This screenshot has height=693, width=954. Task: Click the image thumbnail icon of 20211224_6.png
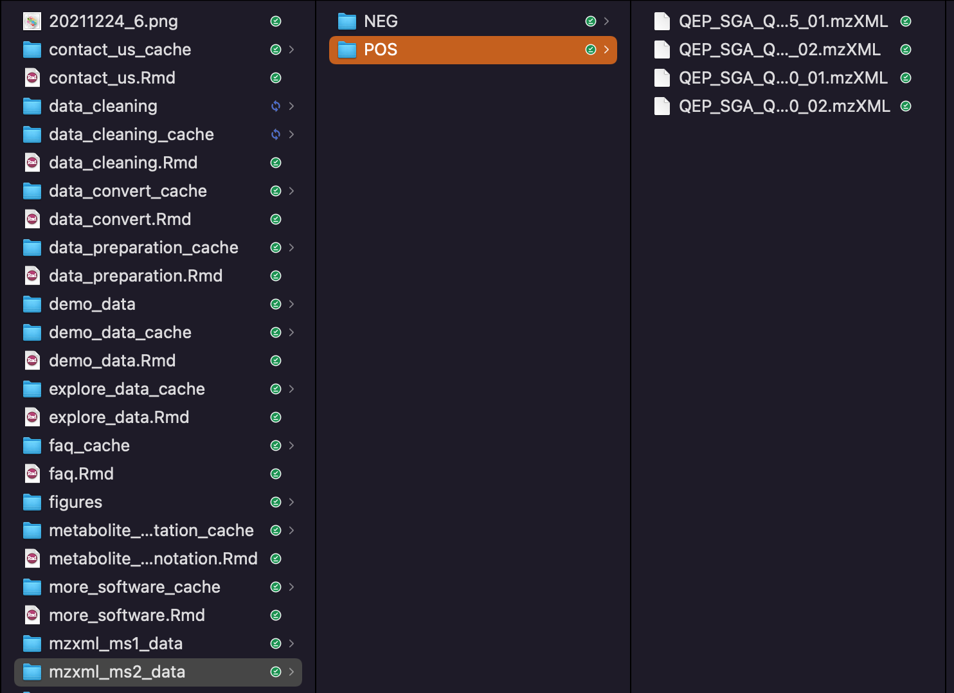(x=32, y=21)
